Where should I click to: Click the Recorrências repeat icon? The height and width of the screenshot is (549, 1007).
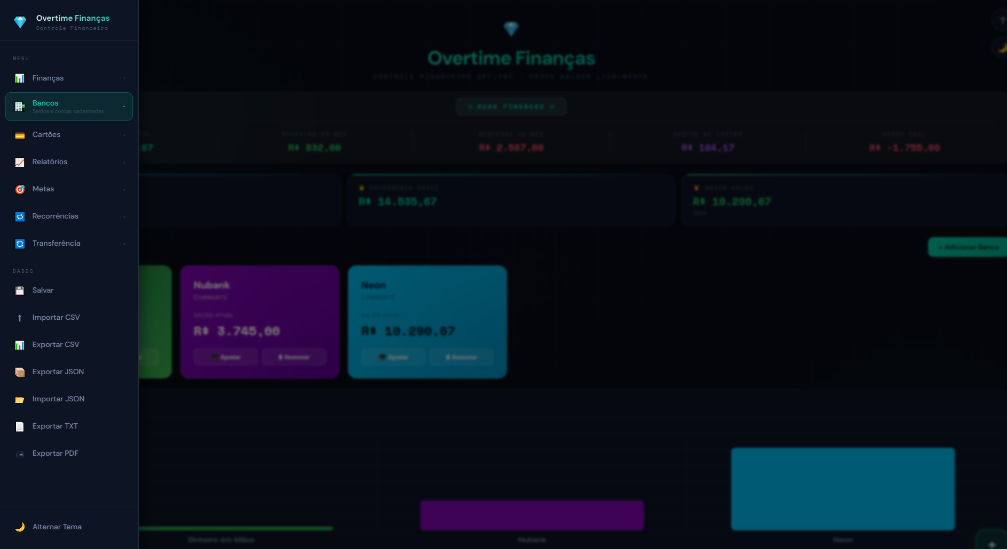[20, 216]
